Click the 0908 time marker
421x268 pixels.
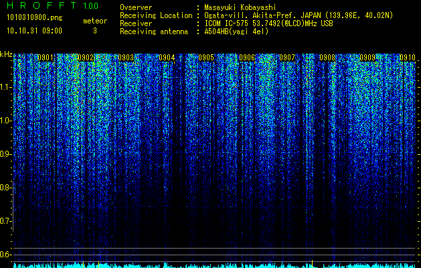[327, 58]
